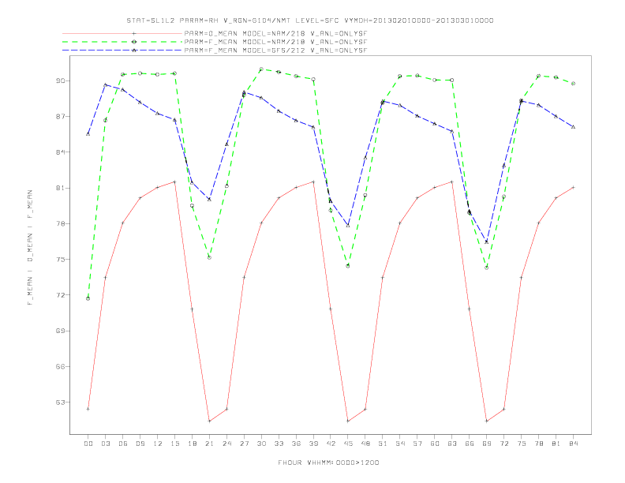This screenshot has height=483, width=625.
Task: Select the PARM=F_MEAN MODEL=GFS/212 legend label
Action: pyautogui.click(x=276, y=51)
